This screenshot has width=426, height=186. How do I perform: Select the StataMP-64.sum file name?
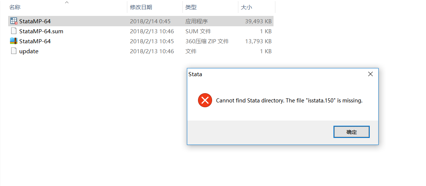[x=41, y=31]
